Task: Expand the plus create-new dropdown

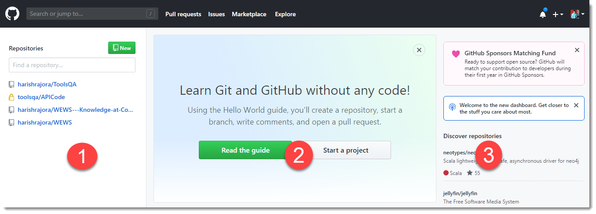Action: point(558,14)
